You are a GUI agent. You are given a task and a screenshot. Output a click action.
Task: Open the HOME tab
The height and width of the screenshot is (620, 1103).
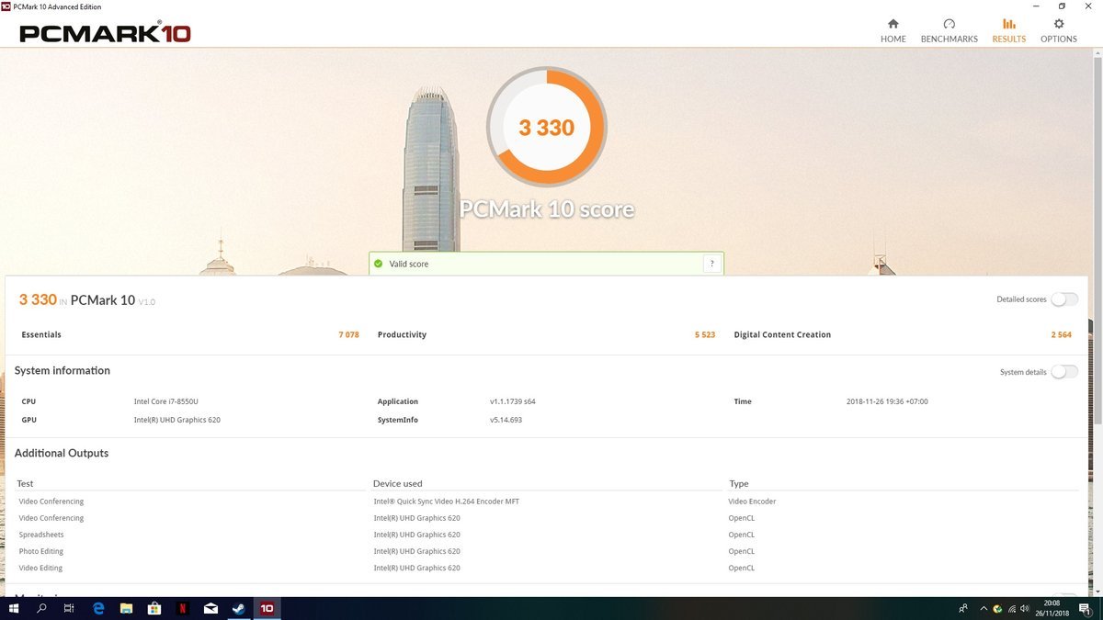point(893,30)
